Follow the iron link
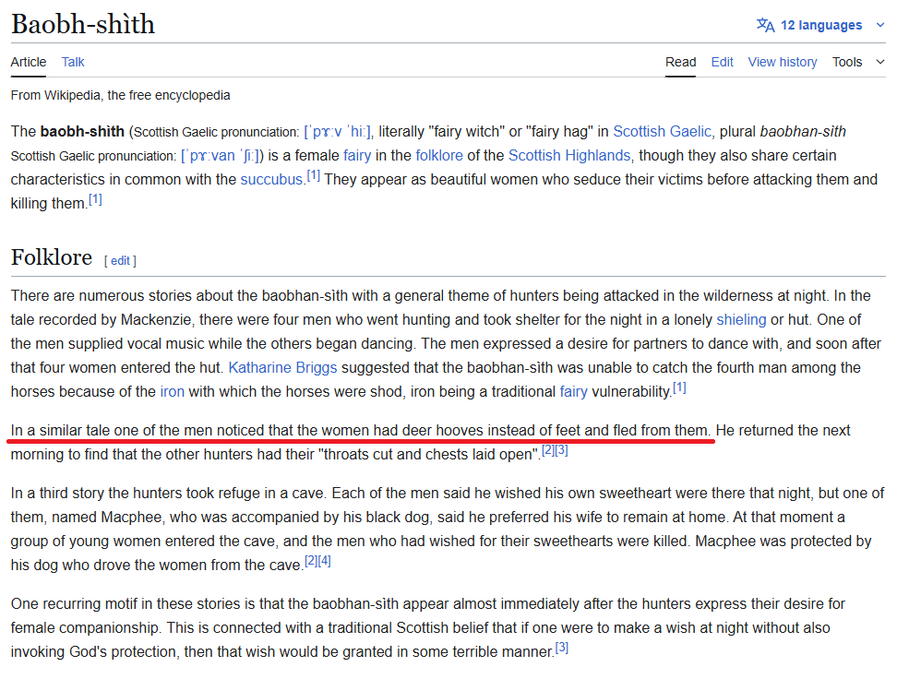This screenshot has height=679, width=921. click(172, 391)
